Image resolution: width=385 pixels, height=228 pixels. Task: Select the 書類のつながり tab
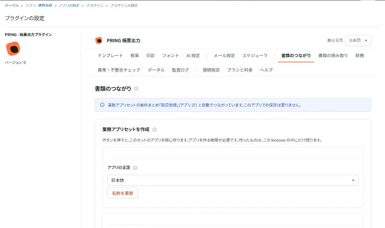click(x=296, y=56)
